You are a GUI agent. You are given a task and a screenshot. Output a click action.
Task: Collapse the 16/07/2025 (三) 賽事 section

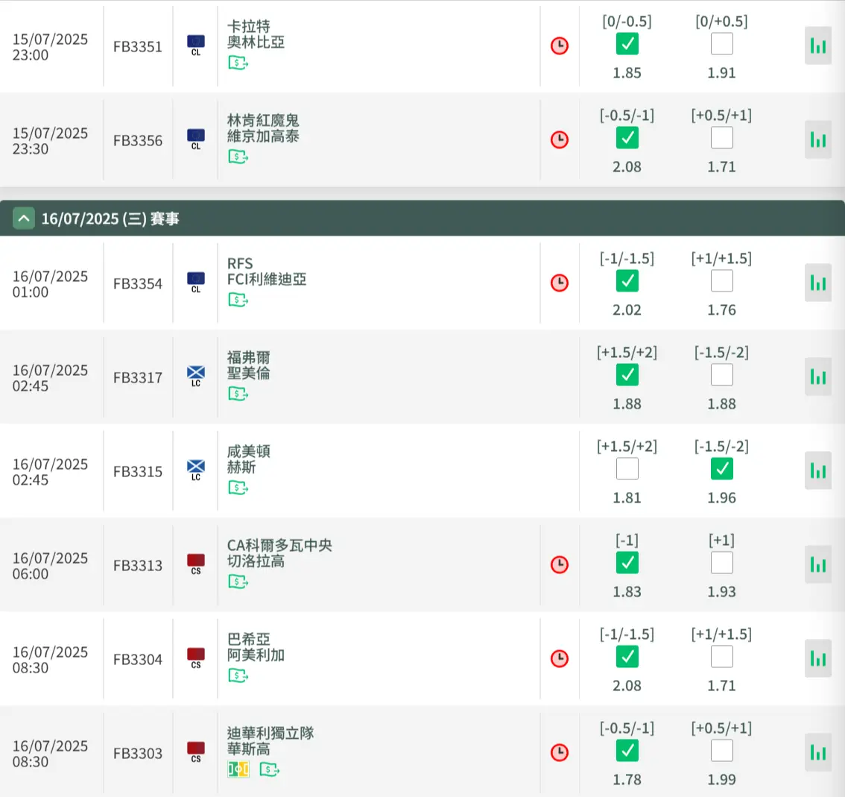pyautogui.click(x=24, y=218)
